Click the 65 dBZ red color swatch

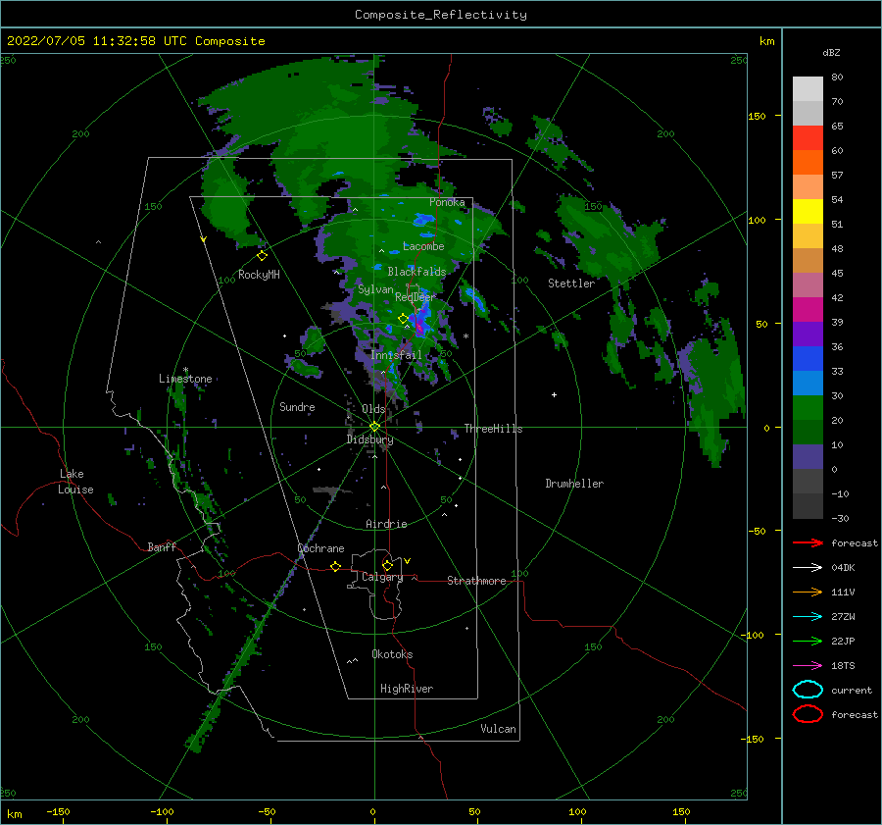(808, 138)
